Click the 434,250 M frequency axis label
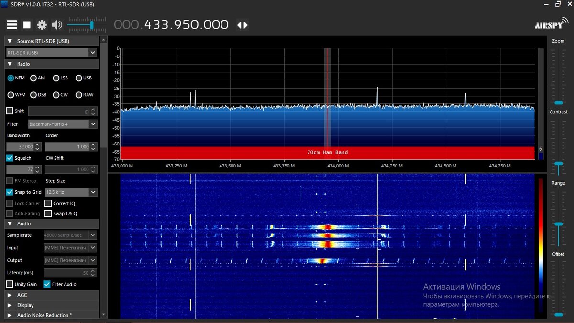 tap(391, 166)
